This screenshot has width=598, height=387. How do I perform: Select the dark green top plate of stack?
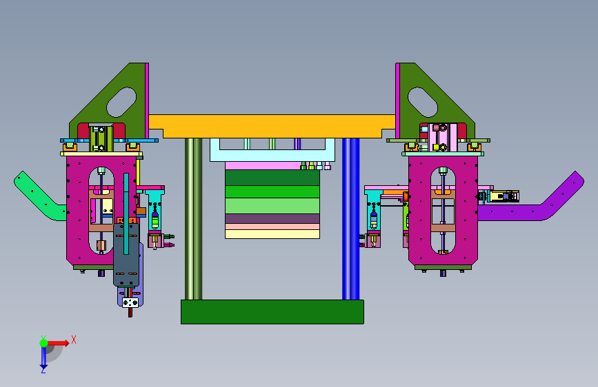point(272,178)
